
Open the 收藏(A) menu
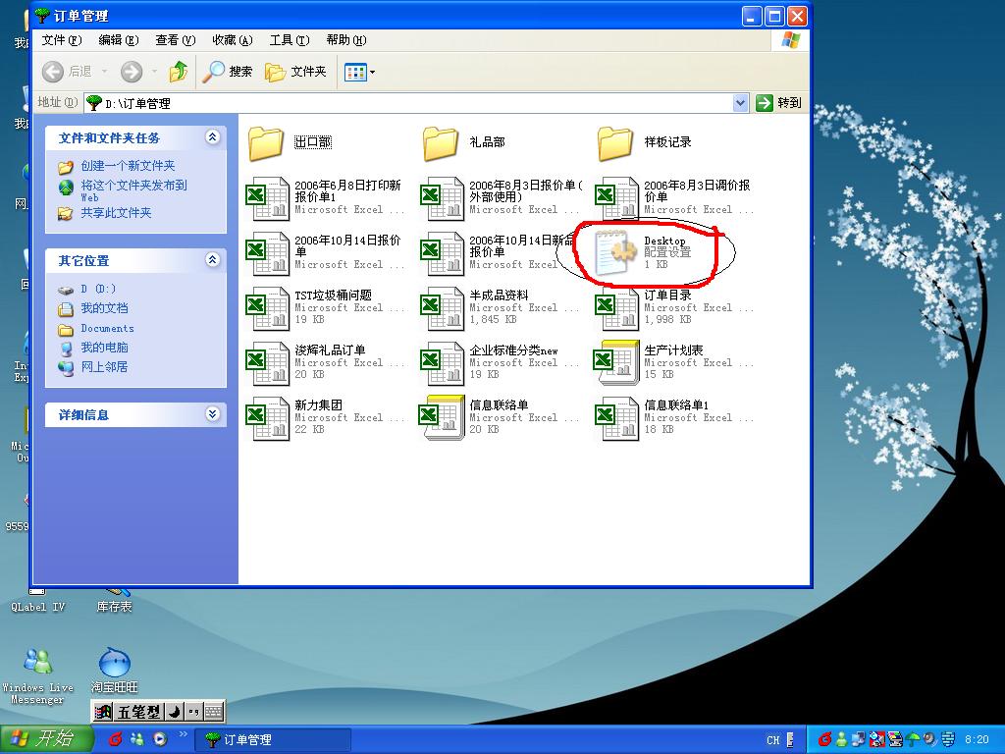point(232,39)
